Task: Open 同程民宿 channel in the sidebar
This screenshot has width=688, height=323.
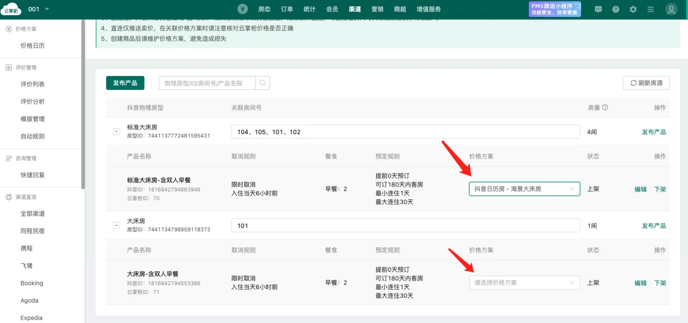Action: [x=33, y=231]
